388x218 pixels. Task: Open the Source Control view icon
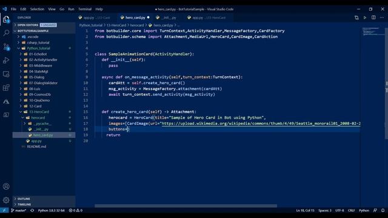click(x=6, y=47)
